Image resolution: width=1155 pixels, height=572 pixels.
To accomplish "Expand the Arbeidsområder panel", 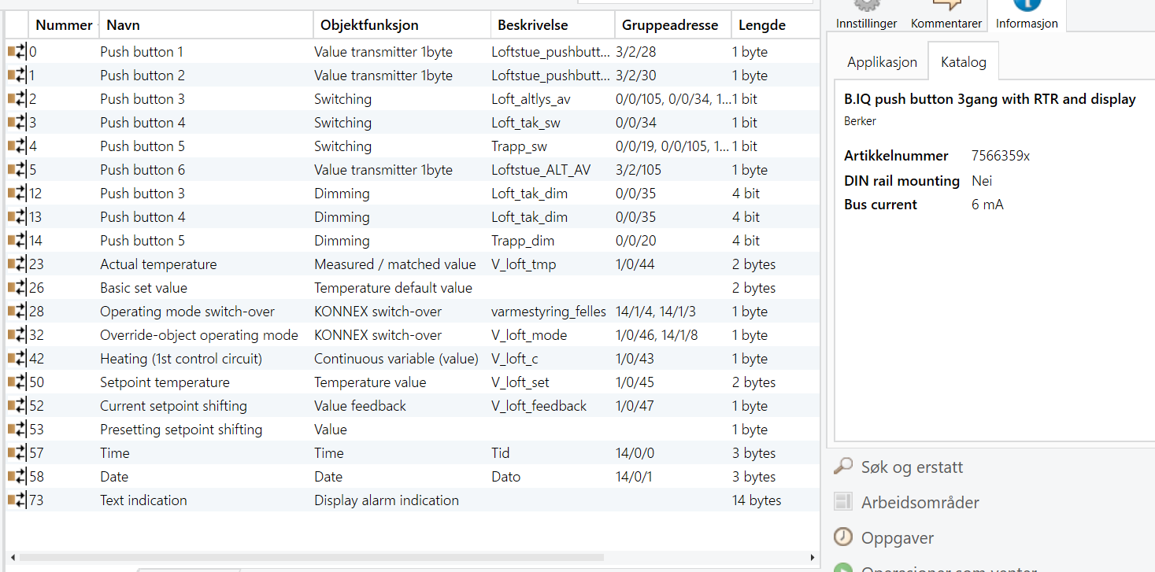I will [x=920, y=503].
